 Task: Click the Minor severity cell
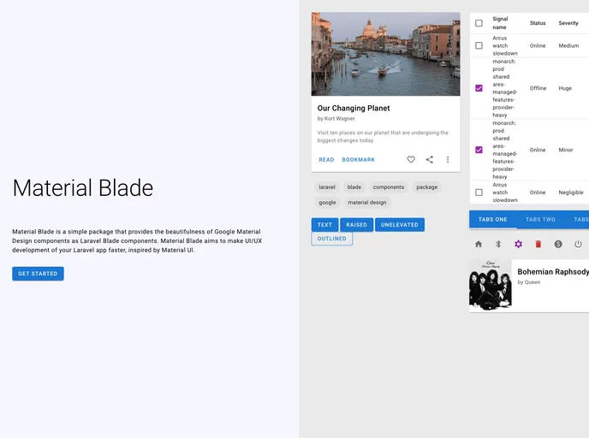566,150
